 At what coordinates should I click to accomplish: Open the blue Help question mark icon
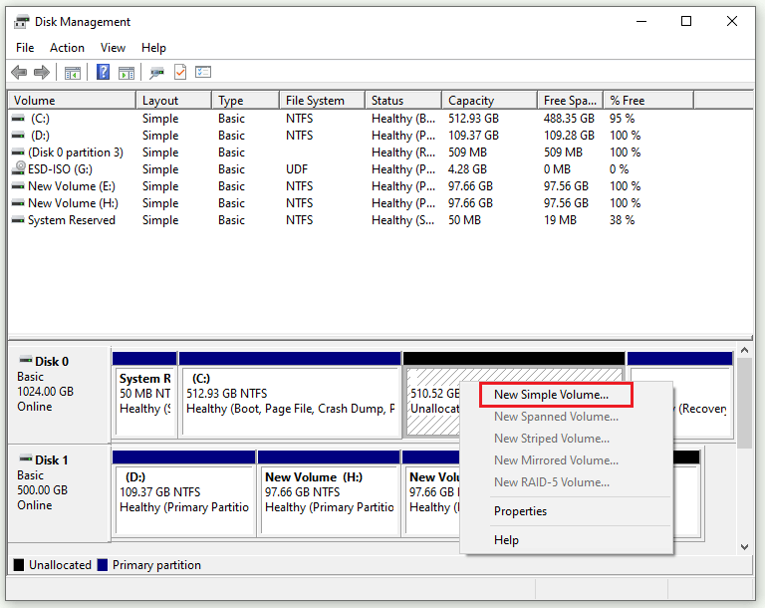coord(103,72)
